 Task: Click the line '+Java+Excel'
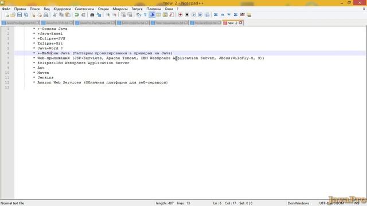tap(50, 34)
